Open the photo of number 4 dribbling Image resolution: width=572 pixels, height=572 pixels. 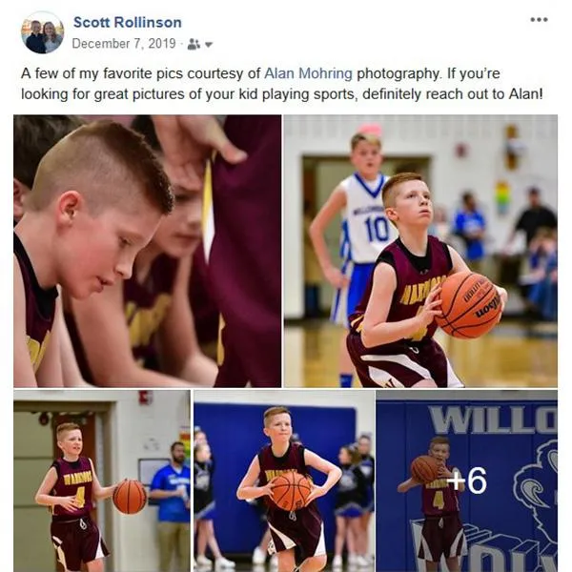[102, 480]
